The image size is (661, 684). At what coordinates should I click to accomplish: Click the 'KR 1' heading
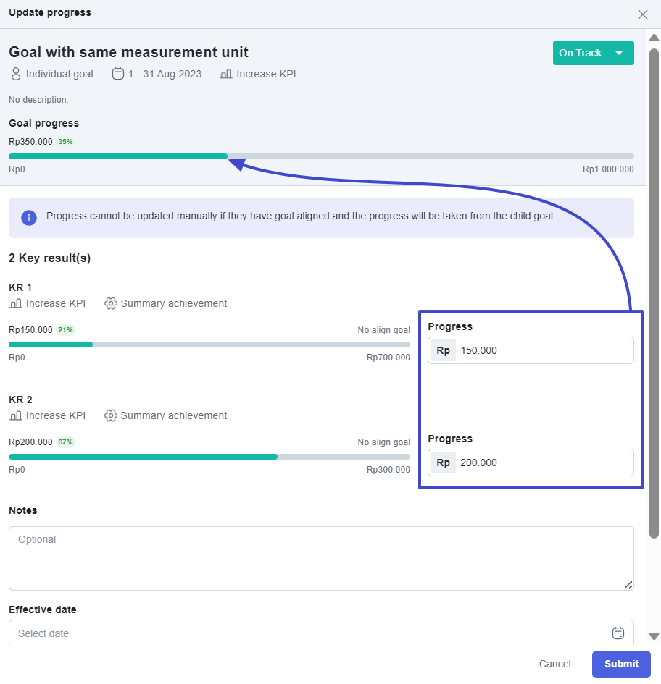(x=20, y=287)
